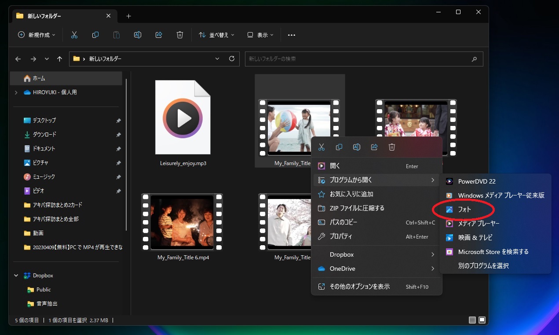This screenshot has height=335, width=559.
Task: Switch to details list view in status bar
Action: (x=472, y=320)
